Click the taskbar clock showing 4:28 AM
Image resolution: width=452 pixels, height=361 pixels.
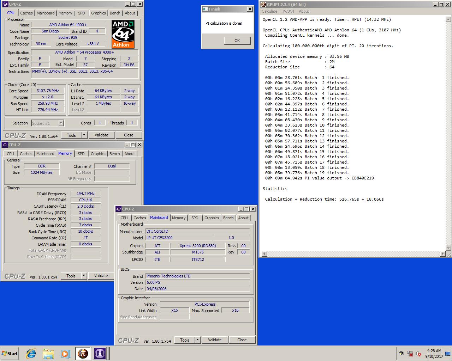[x=434, y=354]
